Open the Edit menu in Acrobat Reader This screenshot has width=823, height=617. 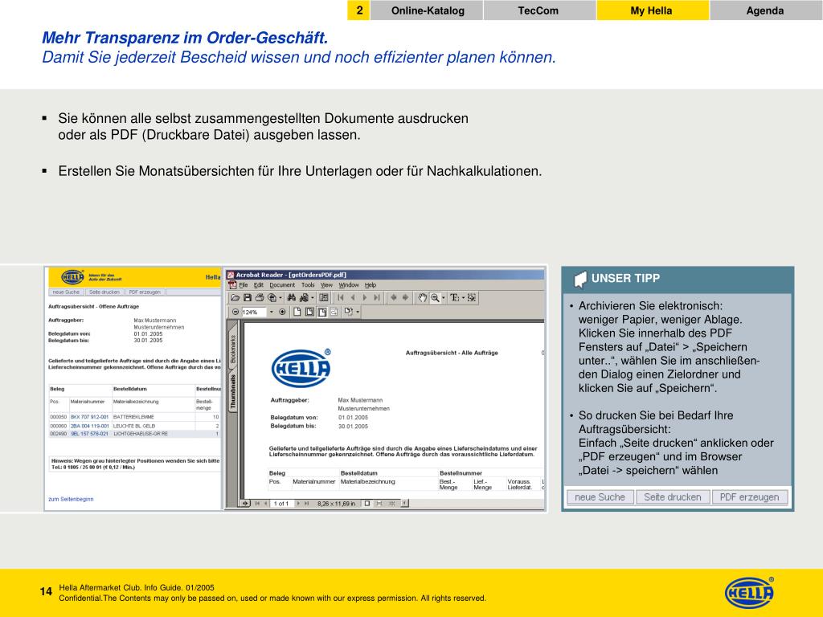(259, 285)
